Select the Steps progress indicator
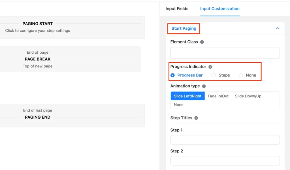 (214, 75)
